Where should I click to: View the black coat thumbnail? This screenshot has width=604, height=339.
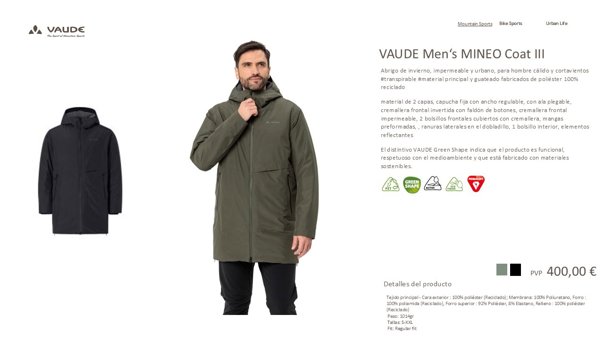(80, 171)
